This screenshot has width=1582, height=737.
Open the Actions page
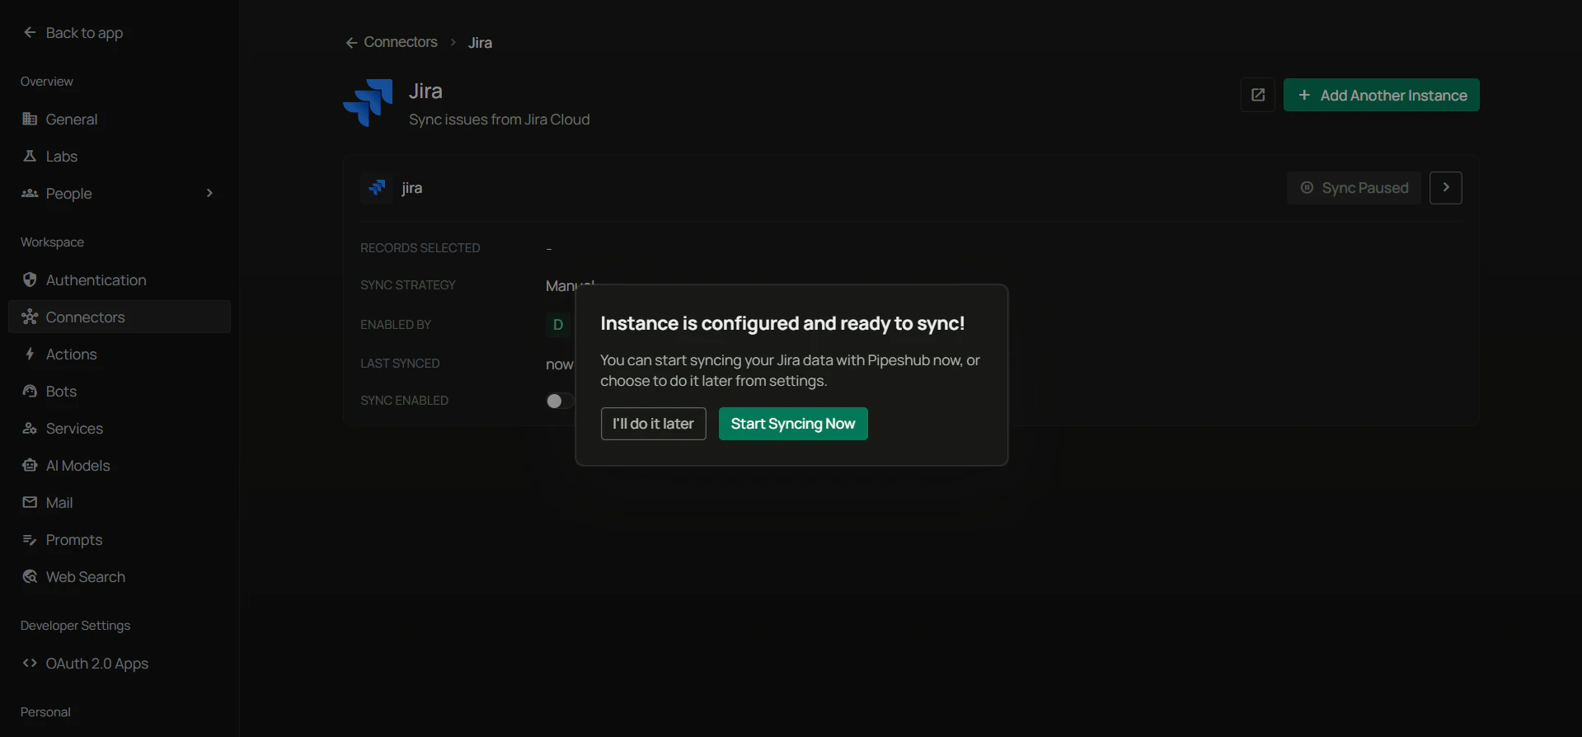(120, 354)
